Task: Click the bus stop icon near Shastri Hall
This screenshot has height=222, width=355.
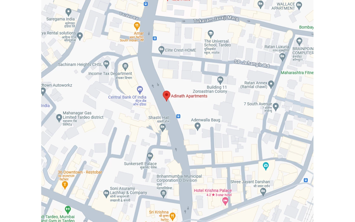Action: pos(178,116)
